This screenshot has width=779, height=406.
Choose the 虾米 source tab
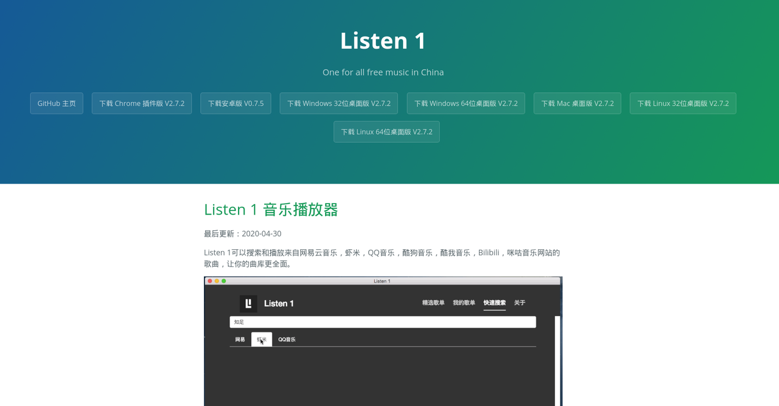coord(262,339)
